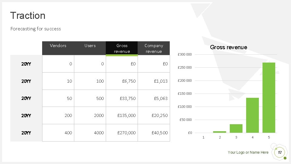
Task: Click the slide number 12 badge
Action: tap(280, 152)
